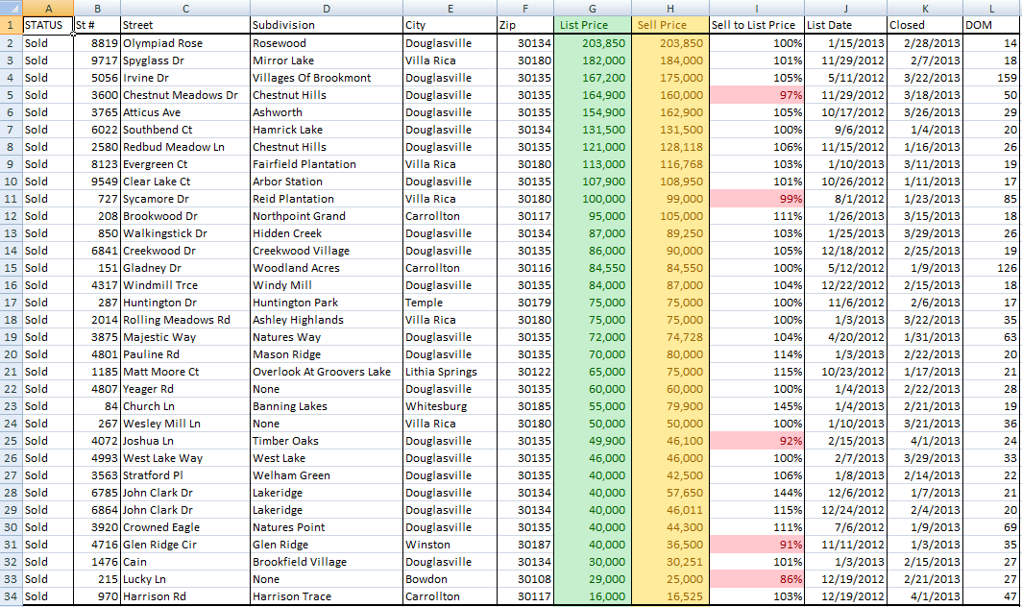Select the cell showing Villages Of Brookmont

click(x=327, y=78)
